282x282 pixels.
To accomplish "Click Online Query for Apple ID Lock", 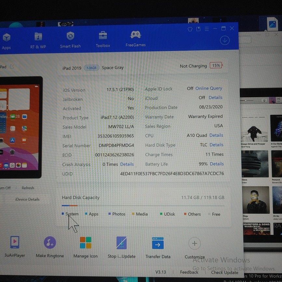I will 209,88.
